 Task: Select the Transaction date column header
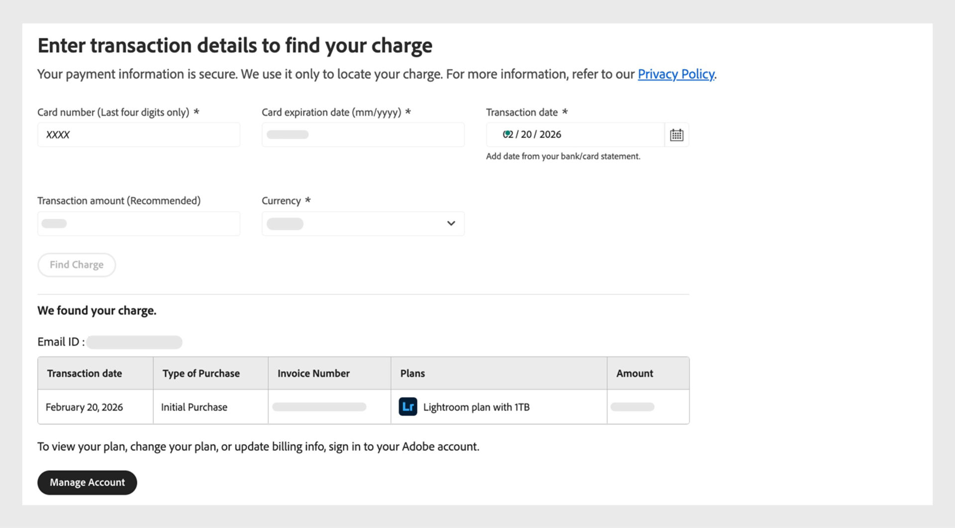pos(84,373)
